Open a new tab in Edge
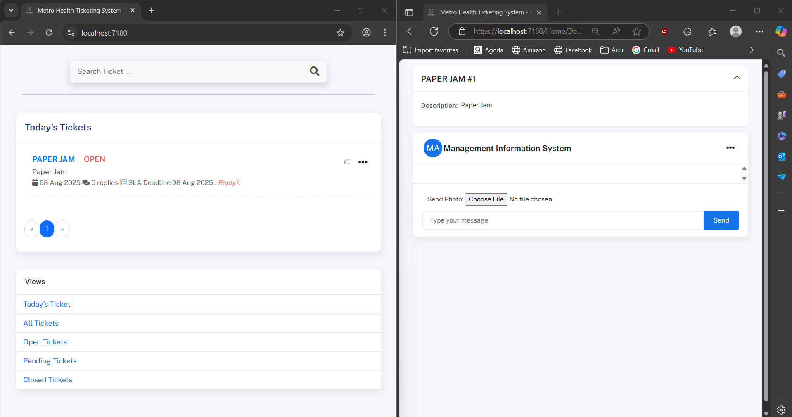Image resolution: width=792 pixels, height=417 pixels. (x=558, y=12)
